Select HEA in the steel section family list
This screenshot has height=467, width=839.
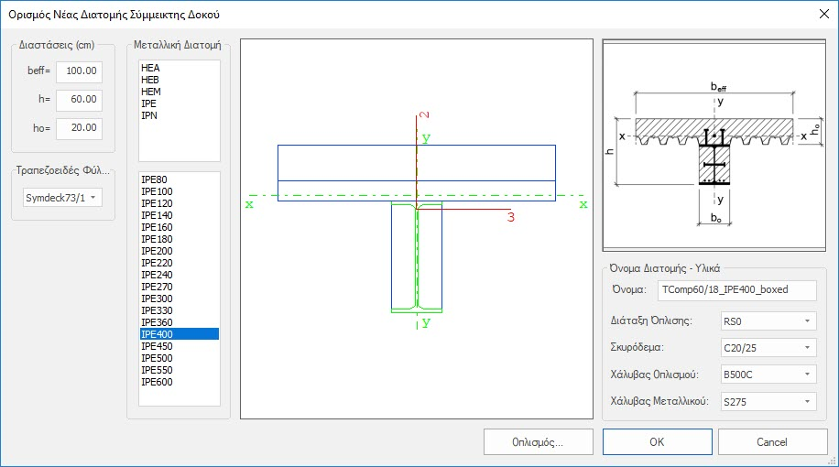(x=150, y=68)
